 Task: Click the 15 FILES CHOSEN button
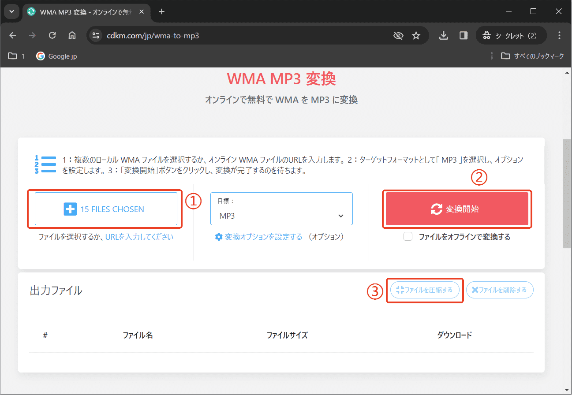(x=106, y=209)
